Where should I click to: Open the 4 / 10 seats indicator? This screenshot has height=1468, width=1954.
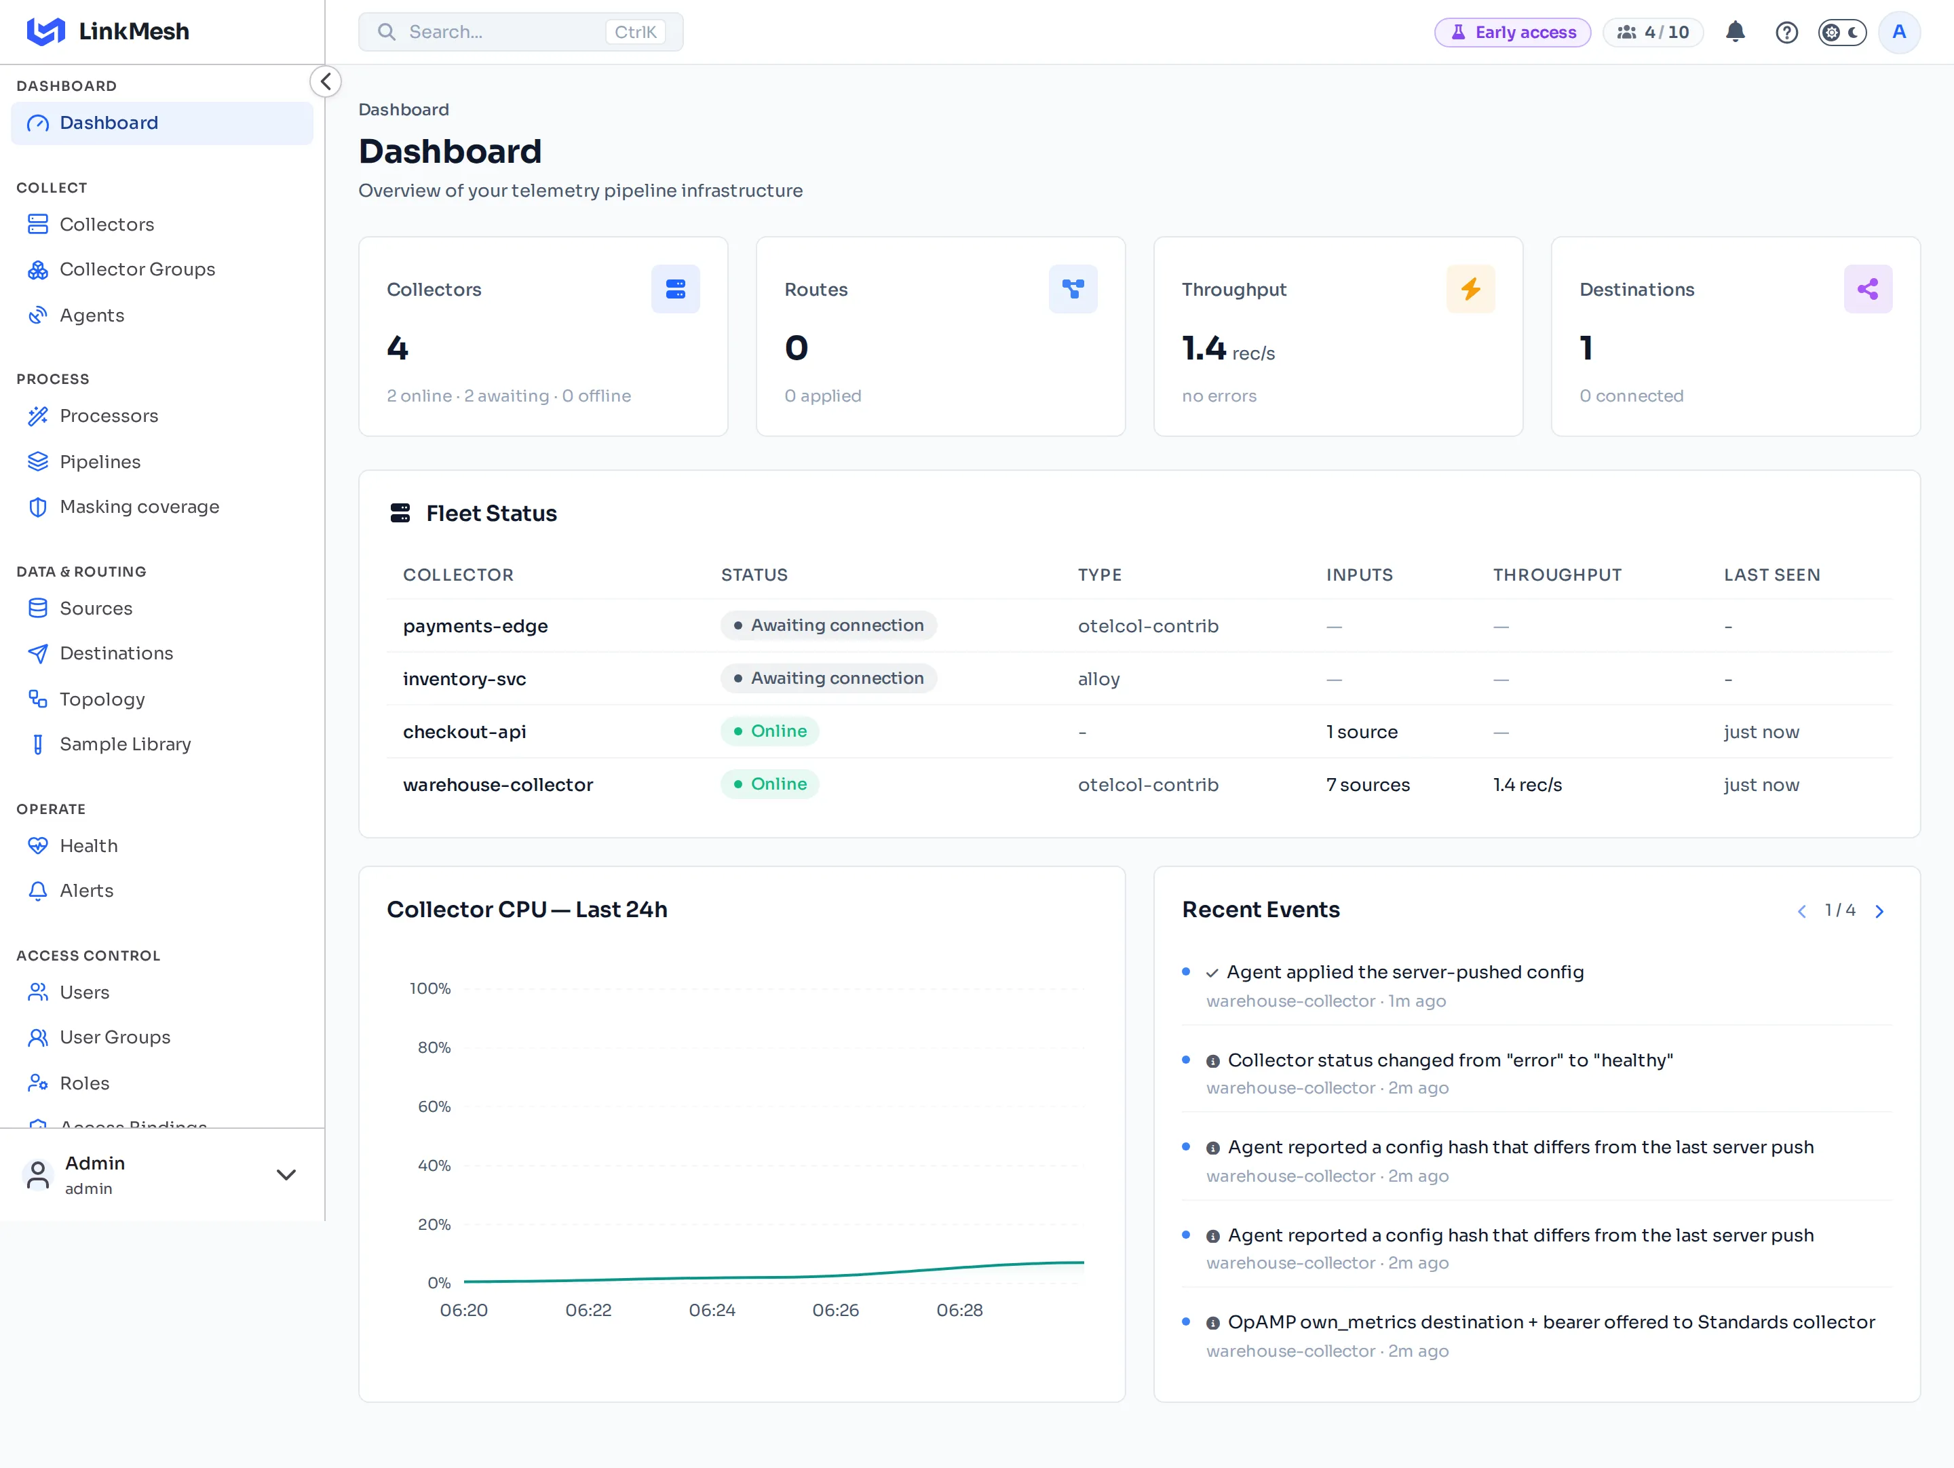[1653, 33]
